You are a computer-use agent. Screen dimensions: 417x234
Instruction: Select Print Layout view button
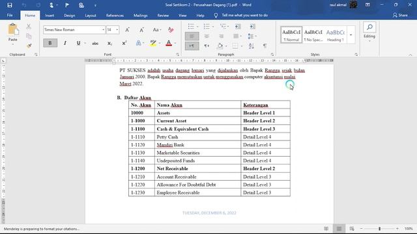coord(339,229)
